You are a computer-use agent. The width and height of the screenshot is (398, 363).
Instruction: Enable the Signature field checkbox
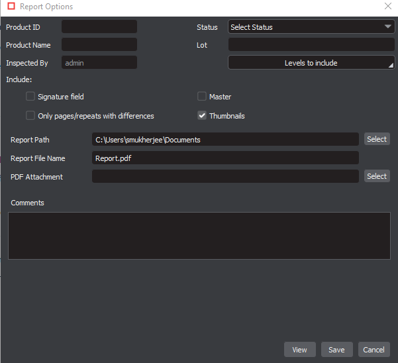tap(30, 97)
